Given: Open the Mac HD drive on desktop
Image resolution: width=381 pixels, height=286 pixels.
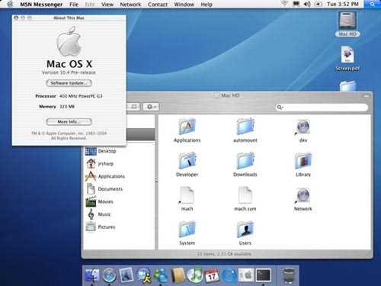Looking at the screenshot, I should (x=347, y=24).
